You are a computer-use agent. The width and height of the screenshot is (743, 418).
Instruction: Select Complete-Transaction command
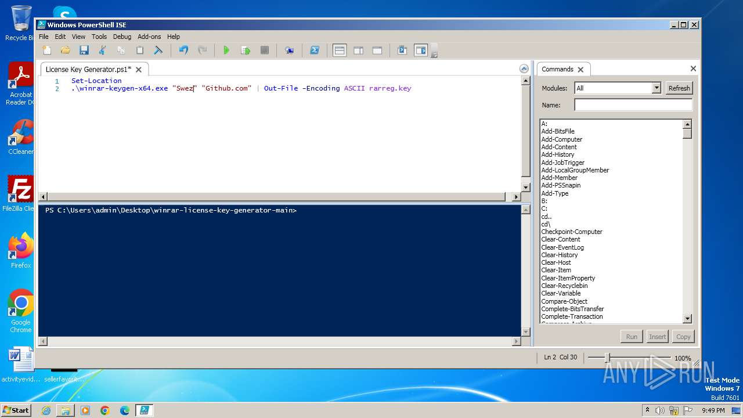572,316
